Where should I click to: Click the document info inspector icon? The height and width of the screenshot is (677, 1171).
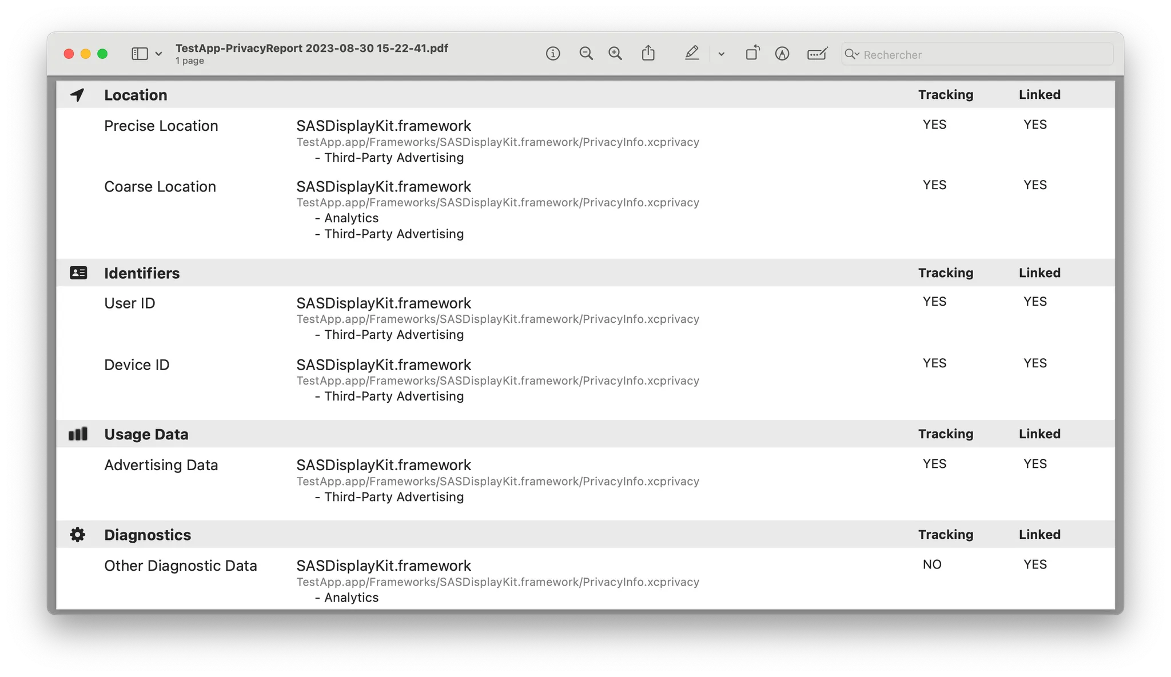552,54
